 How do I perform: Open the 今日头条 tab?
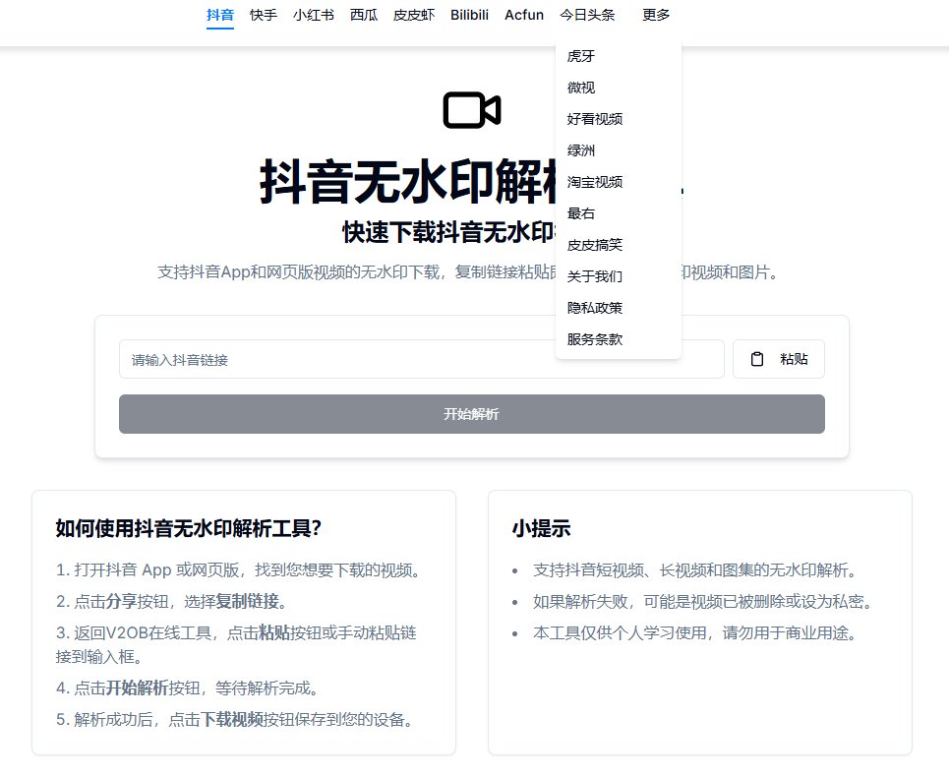587,15
